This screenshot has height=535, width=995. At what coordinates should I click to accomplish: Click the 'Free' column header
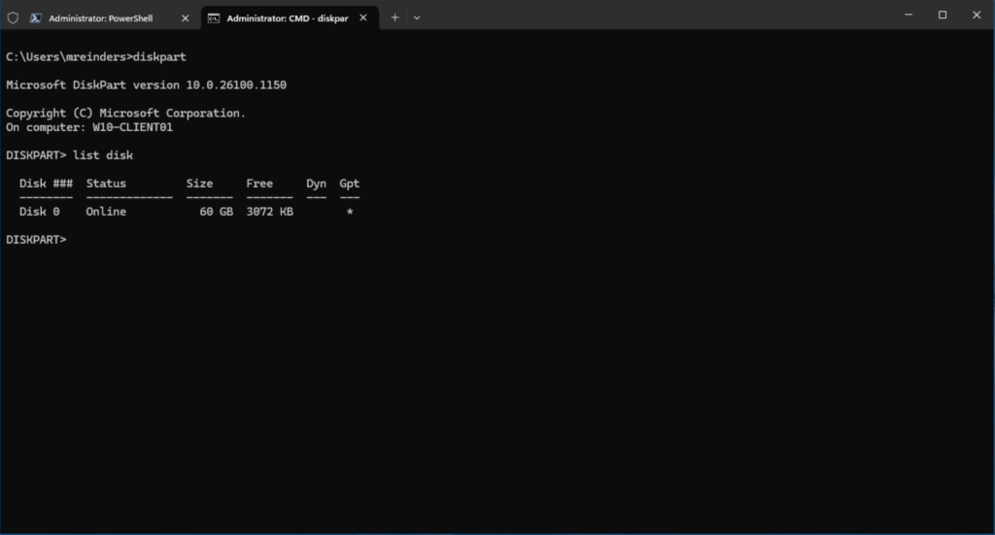point(259,184)
